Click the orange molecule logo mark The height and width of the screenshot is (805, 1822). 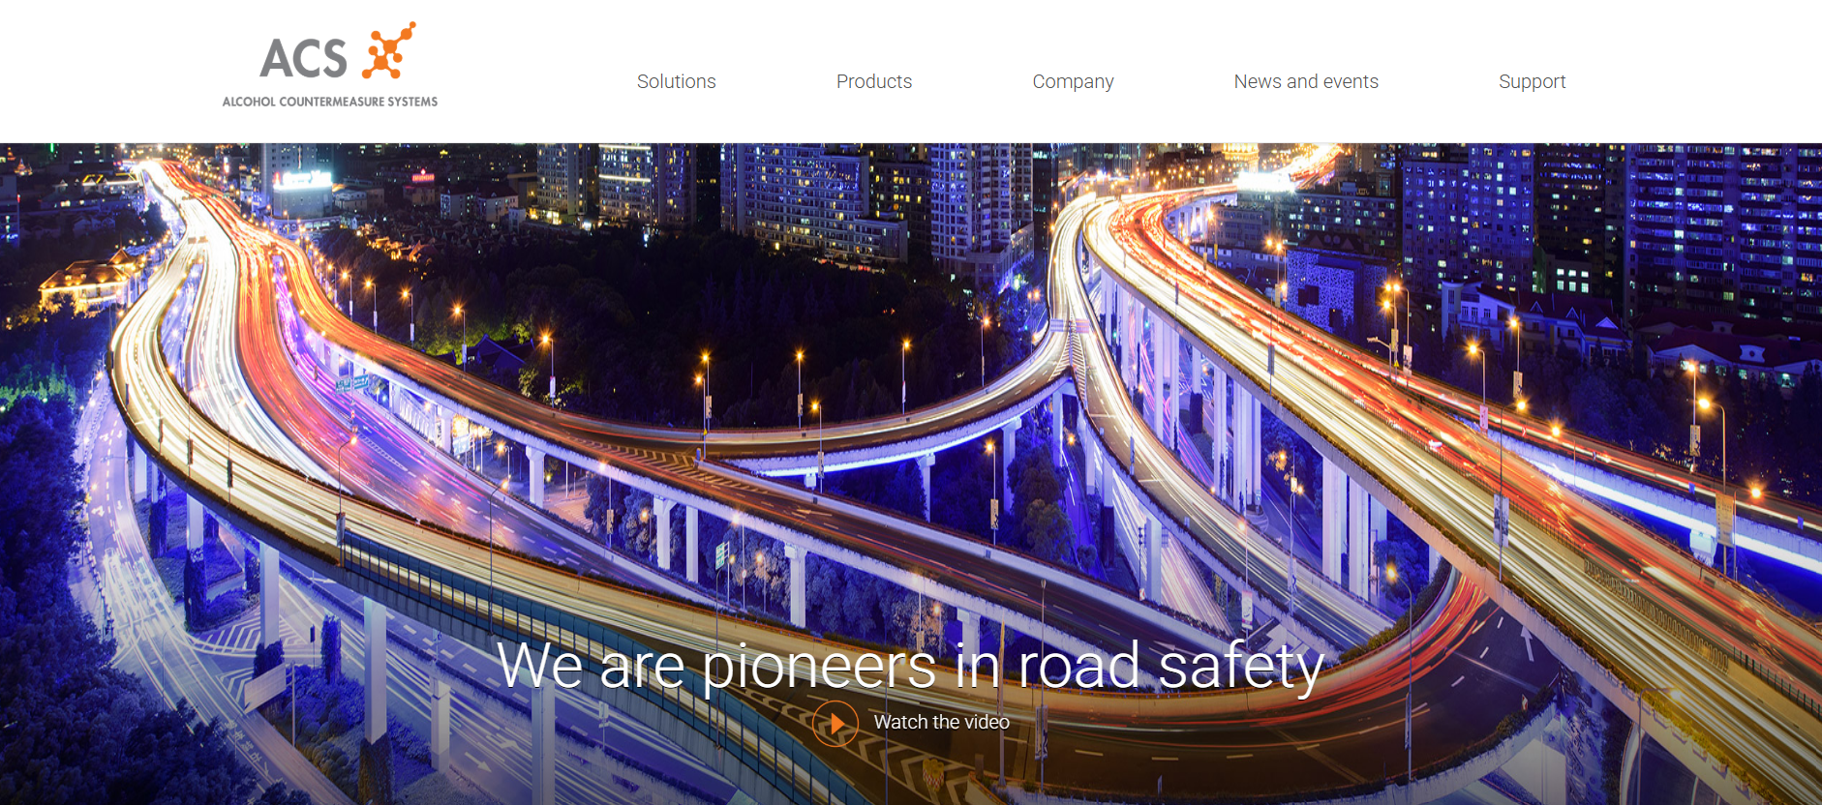388,50
